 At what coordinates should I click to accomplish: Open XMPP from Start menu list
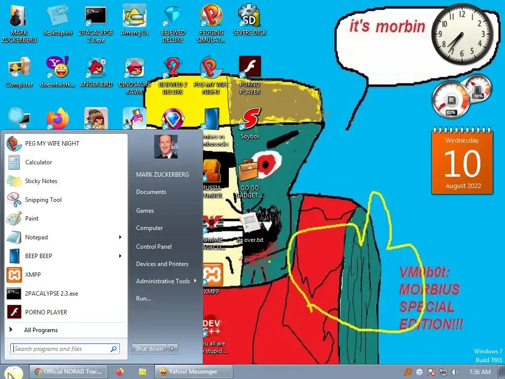pyautogui.click(x=66, y=274)
